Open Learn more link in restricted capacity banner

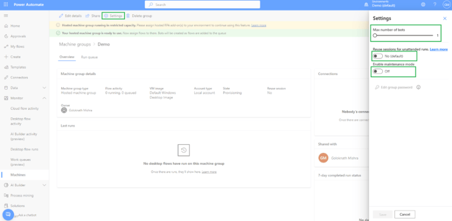[x=258, y=25]
